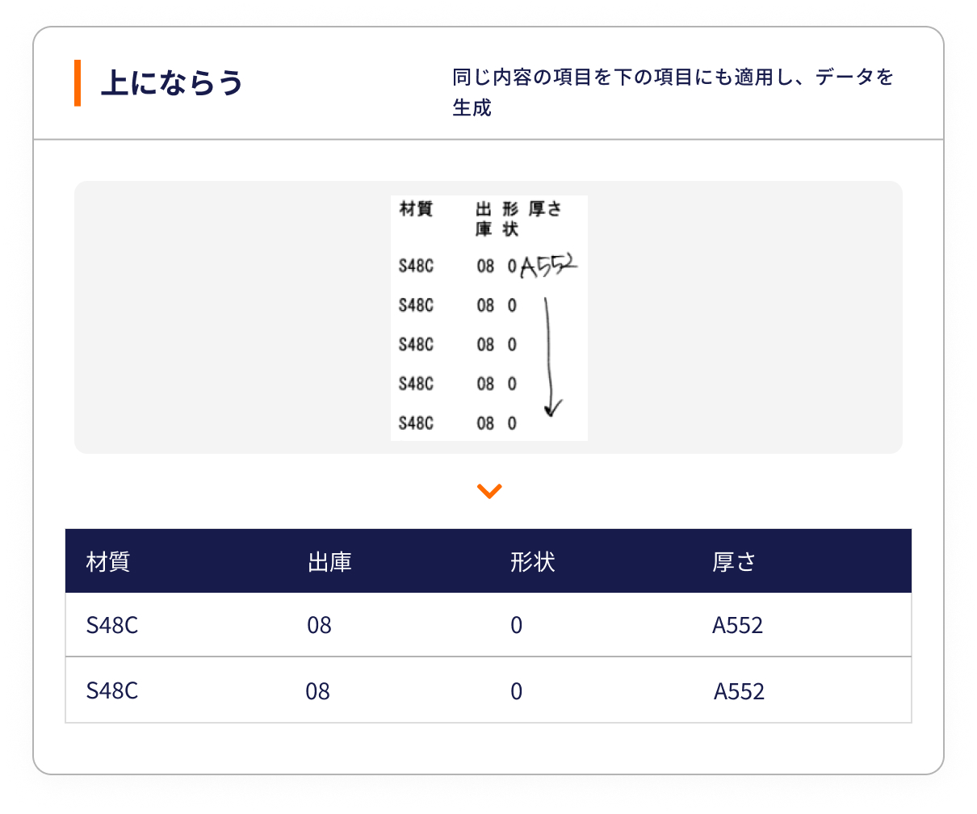Click the 上にならう heading

click(171, 83)
